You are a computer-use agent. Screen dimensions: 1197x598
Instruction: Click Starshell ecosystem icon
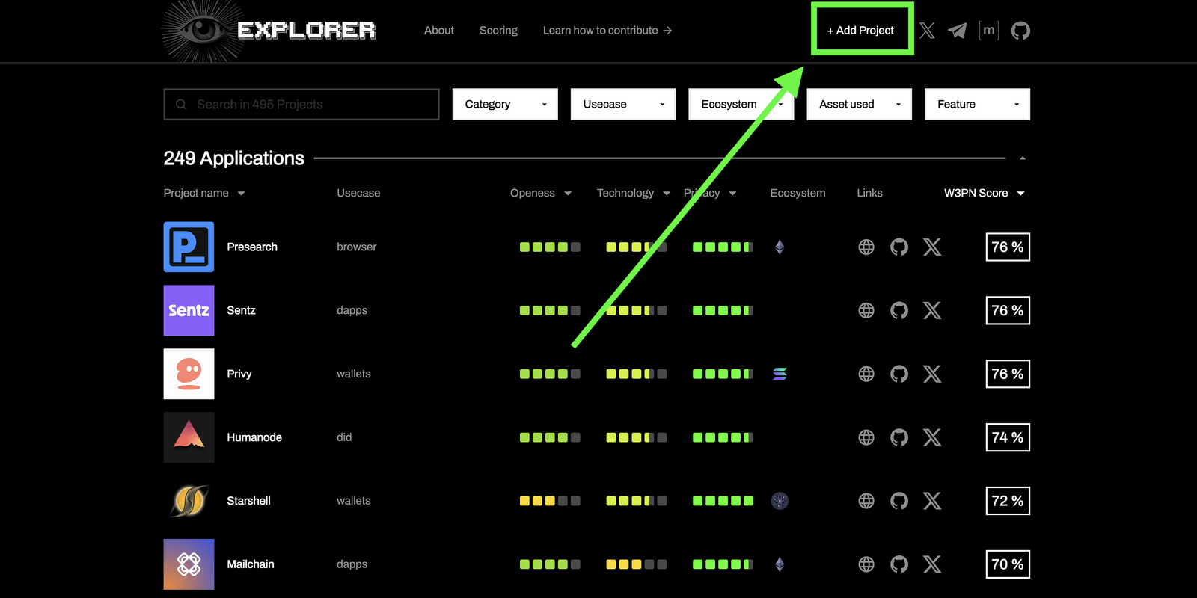pos(780,501)
